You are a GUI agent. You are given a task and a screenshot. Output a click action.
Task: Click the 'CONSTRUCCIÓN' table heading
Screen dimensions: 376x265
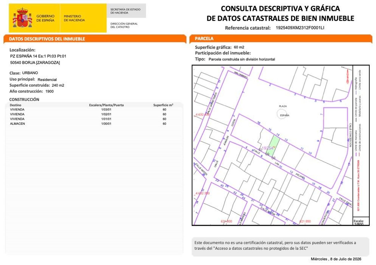click(x=24, y=99)
